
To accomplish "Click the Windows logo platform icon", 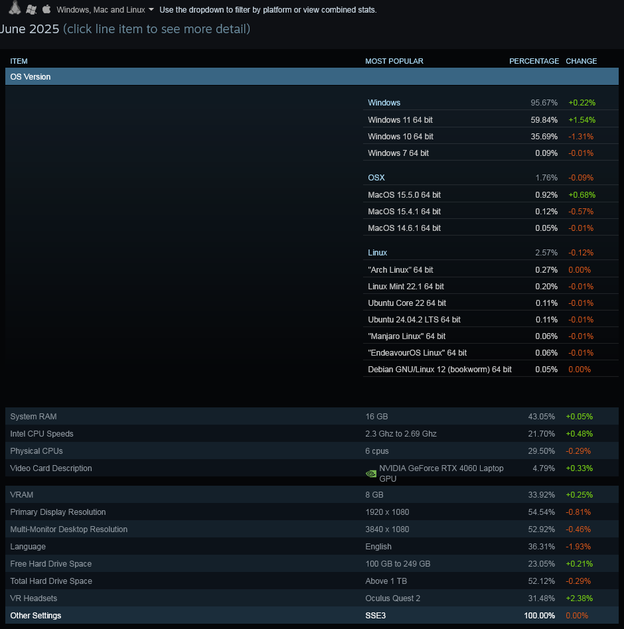I will [31, 10].
